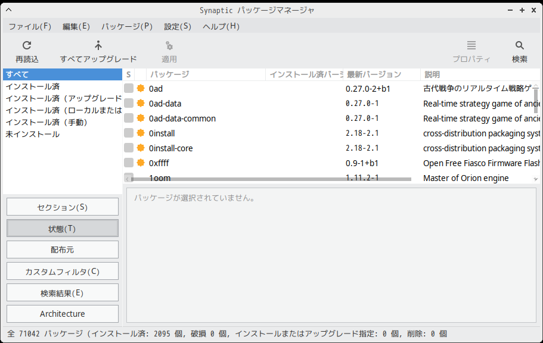Screen dimensions: 543x343
Task: Click the vertical scrollbar of package list
Action: pos(536,101)
